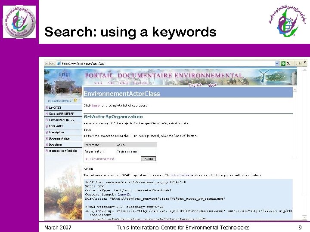The image size is (310, 232).
Task: Click the 'here' link for complete operations list
Action: [96, 106]
